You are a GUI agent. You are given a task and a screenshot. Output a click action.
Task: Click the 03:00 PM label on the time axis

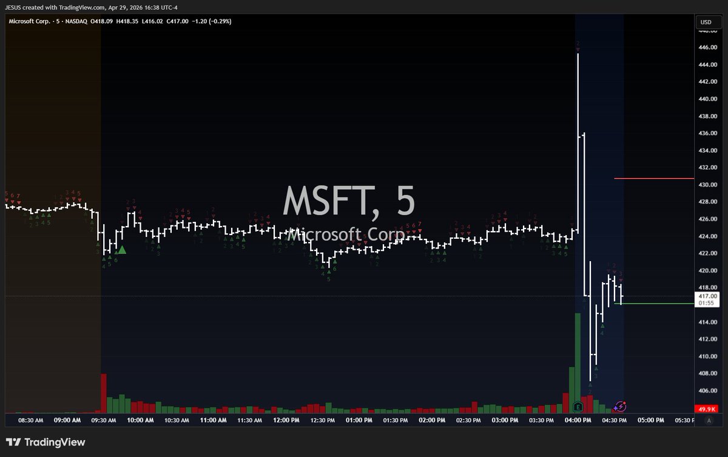[x=504, y=419]
